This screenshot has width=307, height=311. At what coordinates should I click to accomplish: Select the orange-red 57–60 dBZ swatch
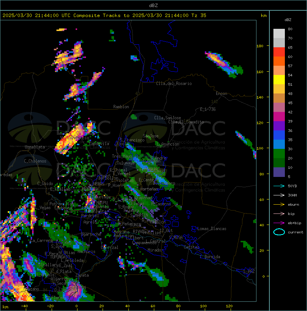(x=279, y=61)
